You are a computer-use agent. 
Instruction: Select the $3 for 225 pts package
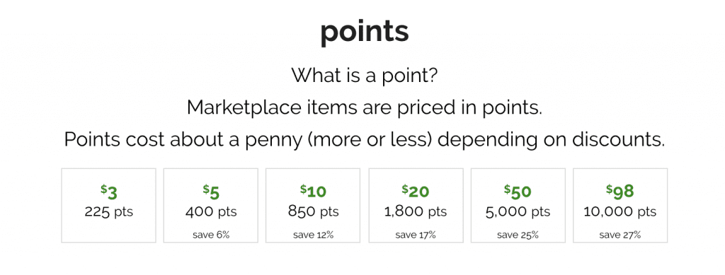(108, 205)
